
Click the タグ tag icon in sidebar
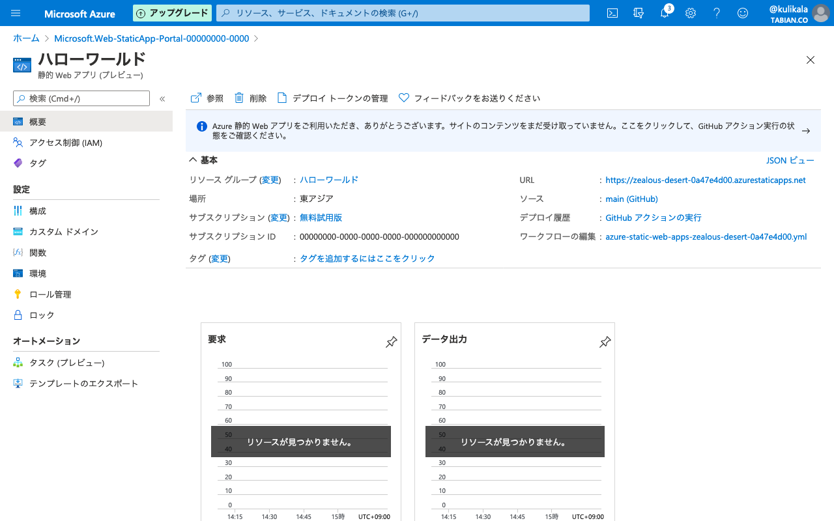tap(18, 163)
